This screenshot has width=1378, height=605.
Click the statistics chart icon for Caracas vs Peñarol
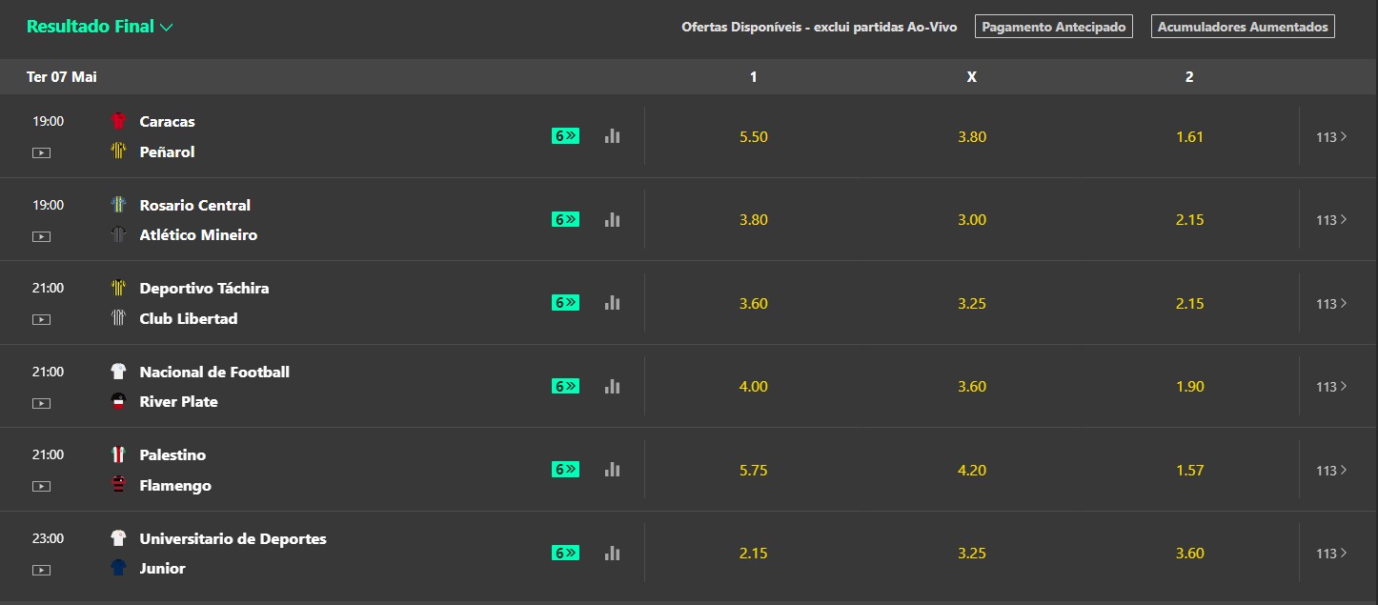click(612, 136)
